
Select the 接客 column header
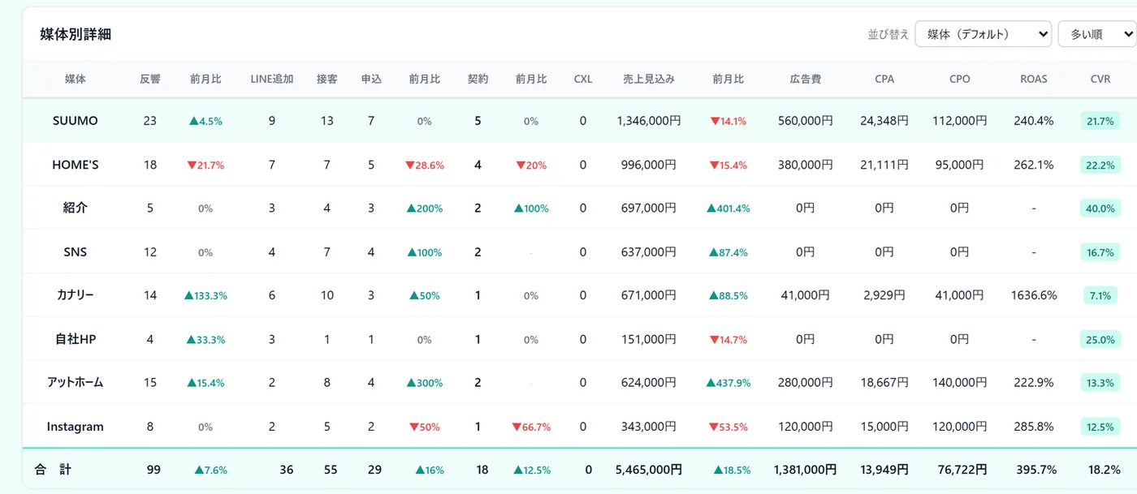[327, 79]
